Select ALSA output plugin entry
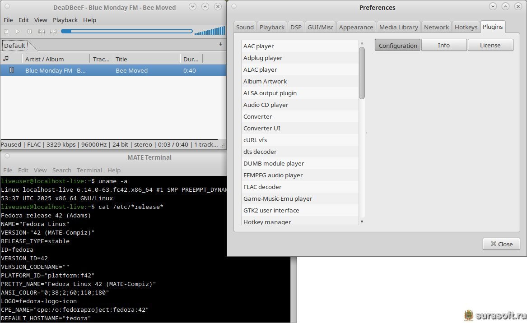Image resolution: width=527 pixels, height=323 pixels. [300, 93]
